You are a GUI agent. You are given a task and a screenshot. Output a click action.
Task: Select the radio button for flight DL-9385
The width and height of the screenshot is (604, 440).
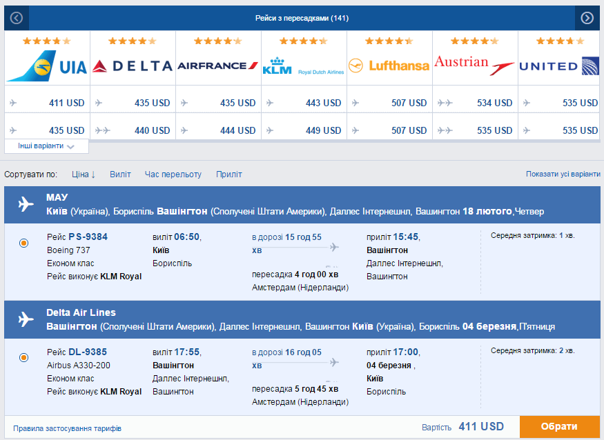(24, 358)
